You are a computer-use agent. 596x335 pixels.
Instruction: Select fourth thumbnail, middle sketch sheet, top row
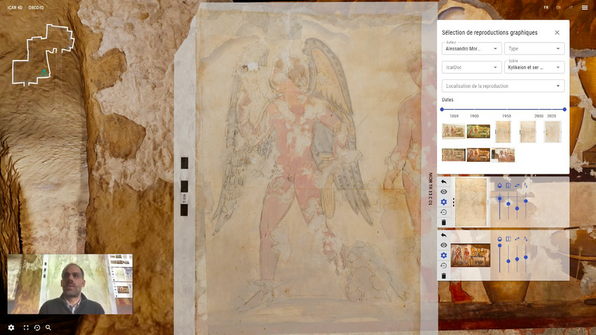528,132
